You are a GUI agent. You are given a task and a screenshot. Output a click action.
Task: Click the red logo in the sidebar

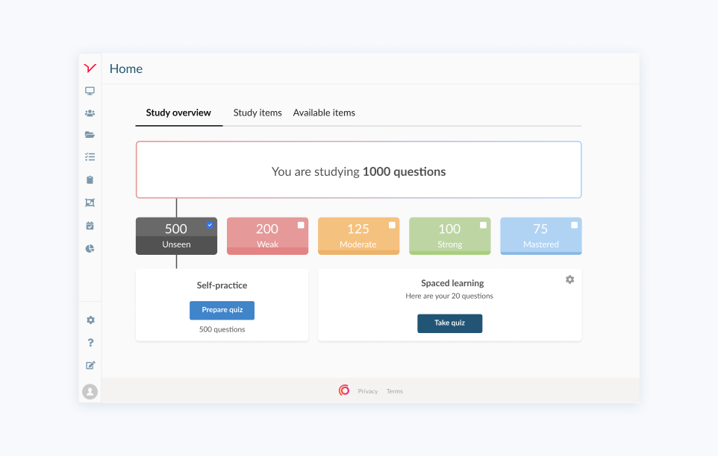point(90,68)
